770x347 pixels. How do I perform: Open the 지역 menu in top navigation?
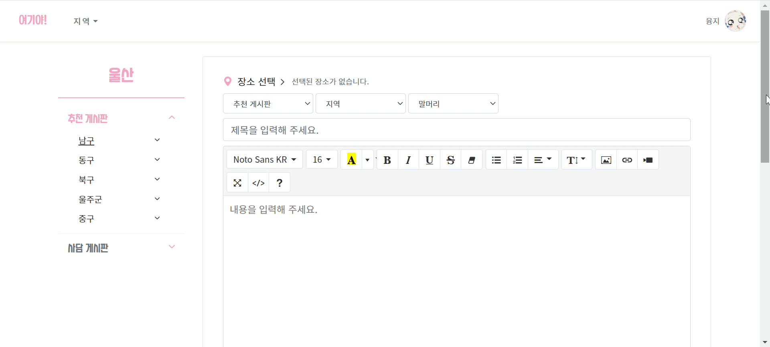click(85, 21)
